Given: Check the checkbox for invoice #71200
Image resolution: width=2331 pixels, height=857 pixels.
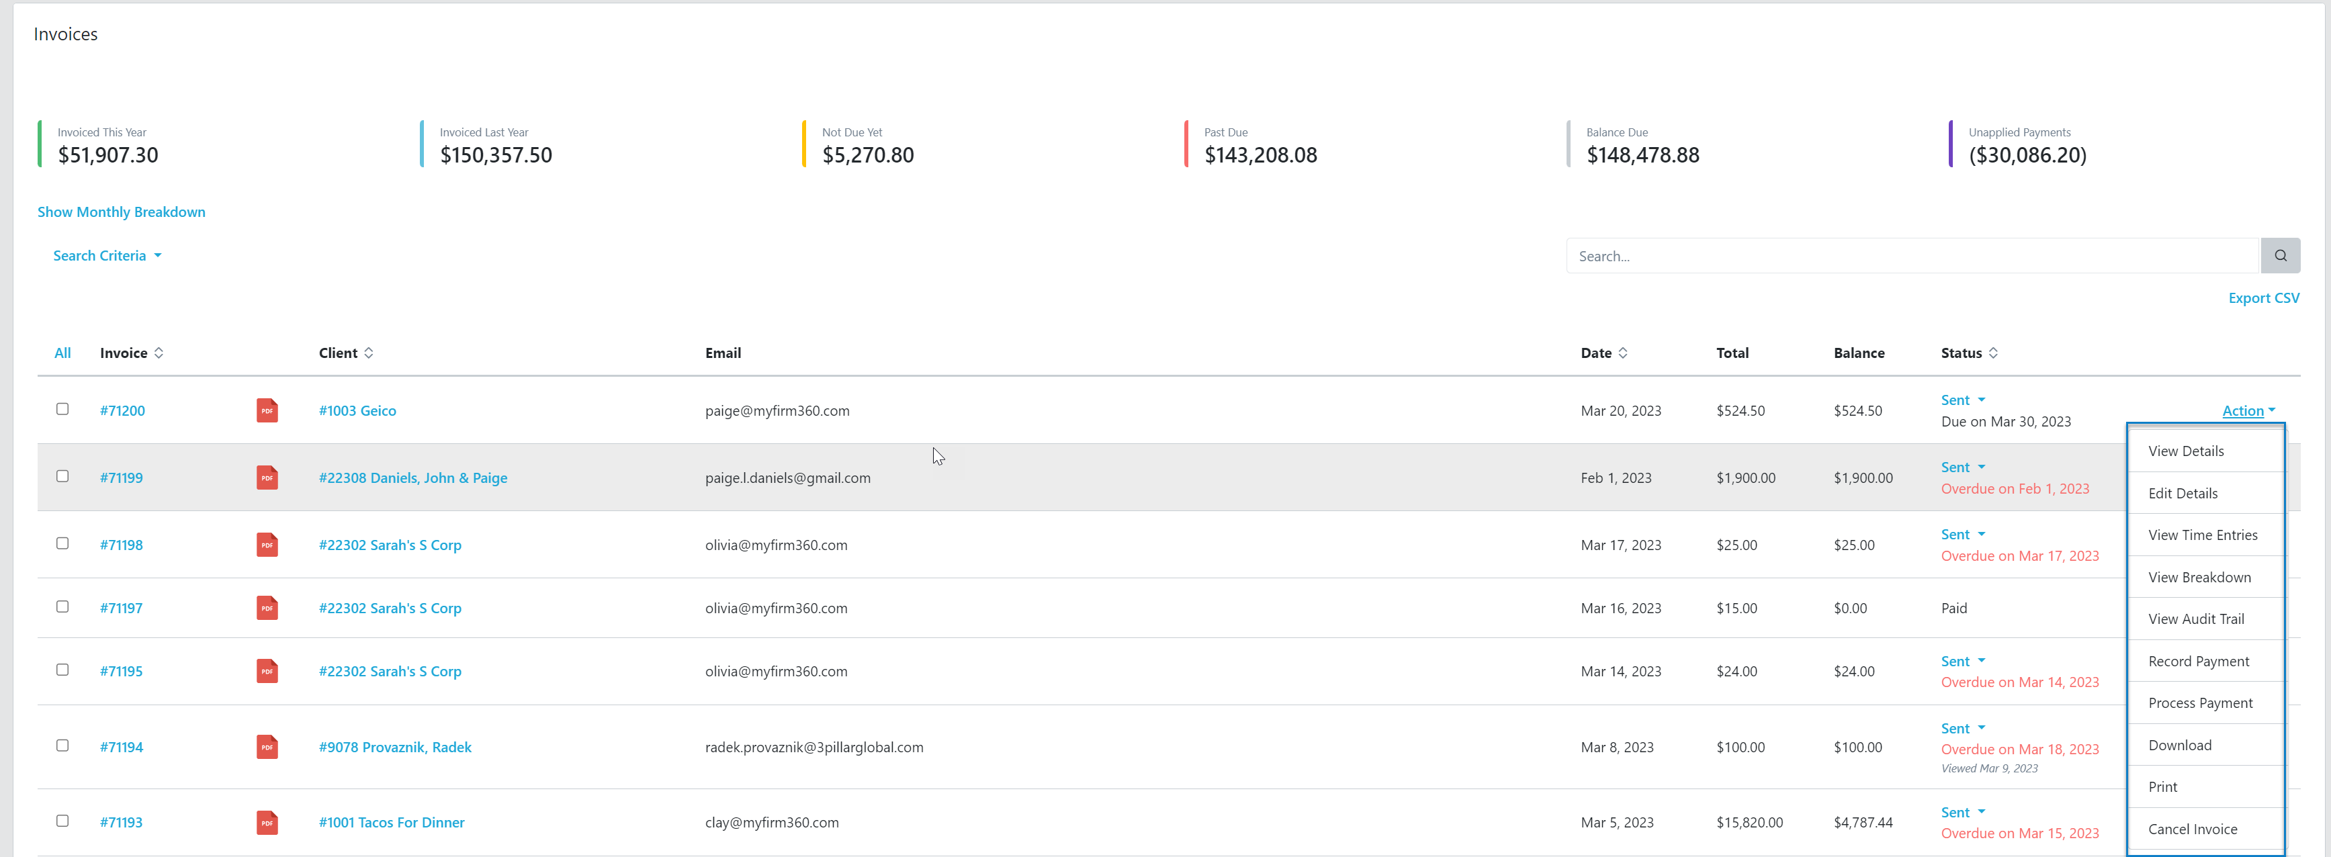Looking at the screenshot, I should click(62, 409).
